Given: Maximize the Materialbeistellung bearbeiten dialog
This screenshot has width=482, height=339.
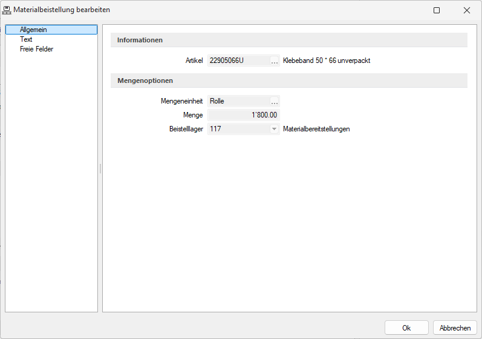Looking at the screenshot, I should pyautogui.click(x=437, y=10).
